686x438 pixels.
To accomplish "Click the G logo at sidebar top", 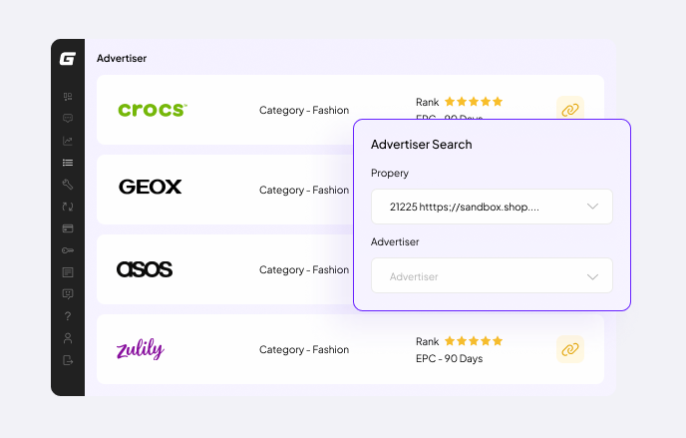I will (x=68, y=58).
